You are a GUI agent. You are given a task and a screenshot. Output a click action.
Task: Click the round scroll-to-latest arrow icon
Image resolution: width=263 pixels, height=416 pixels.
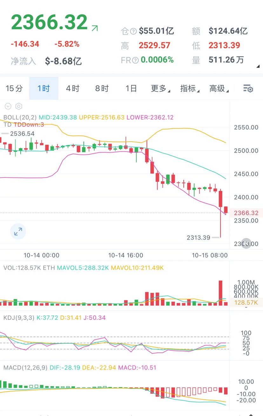point(246,244)
